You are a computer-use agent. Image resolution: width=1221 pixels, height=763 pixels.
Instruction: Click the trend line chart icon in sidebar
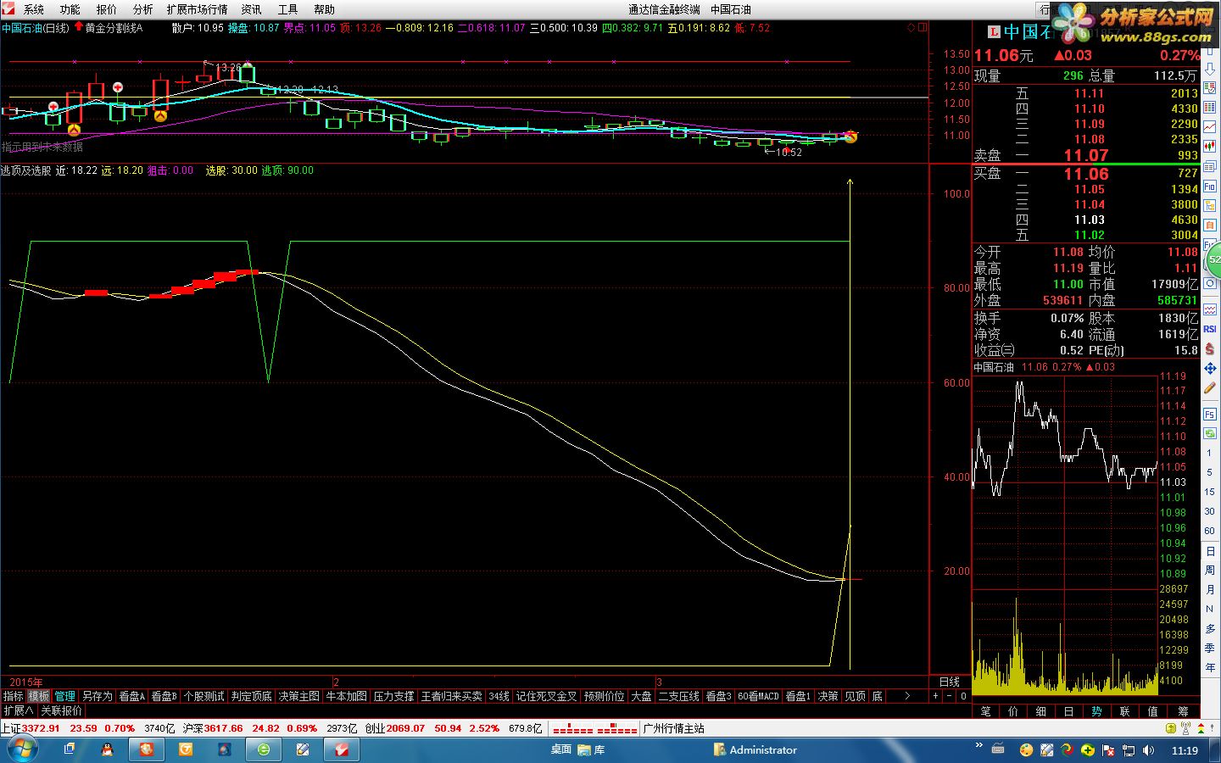(x=1210, y=127)
